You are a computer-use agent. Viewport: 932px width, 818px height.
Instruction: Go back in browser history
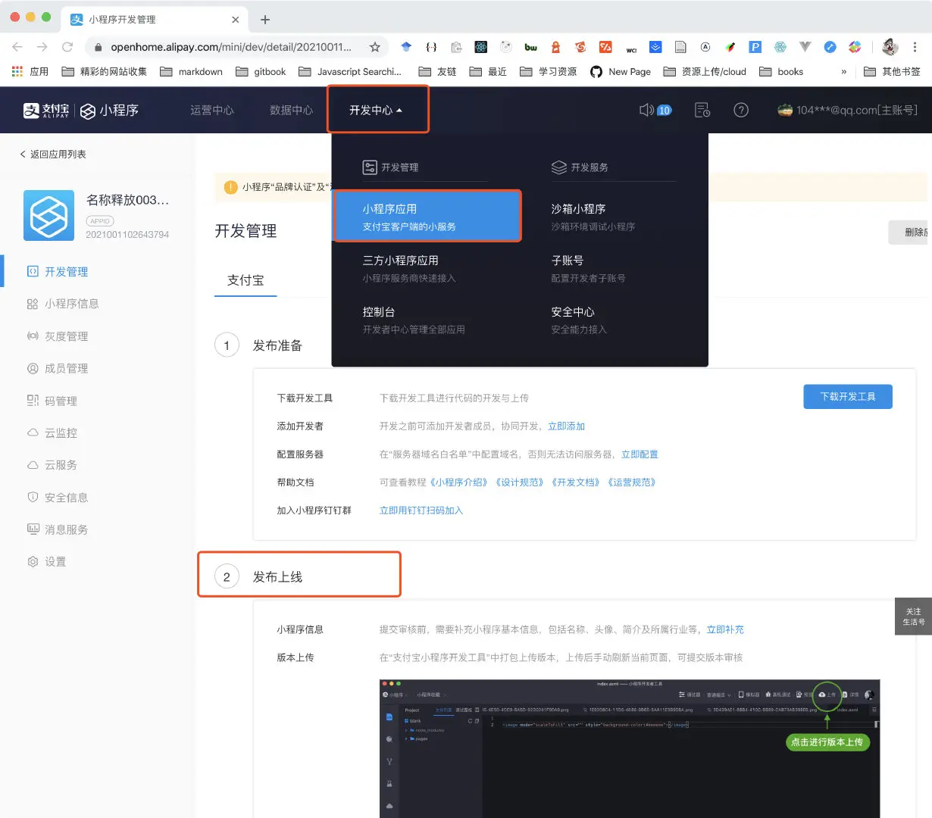point(17,47)
